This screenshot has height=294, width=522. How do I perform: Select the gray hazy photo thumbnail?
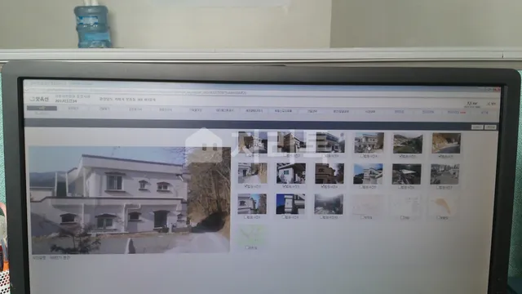click(329, 204)
